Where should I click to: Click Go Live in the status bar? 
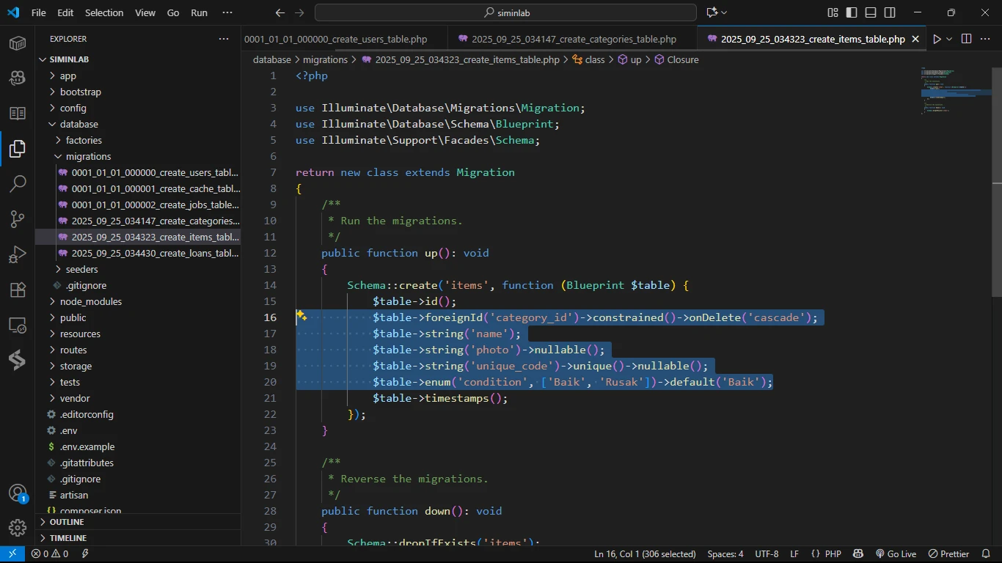[x=896, y=553]
